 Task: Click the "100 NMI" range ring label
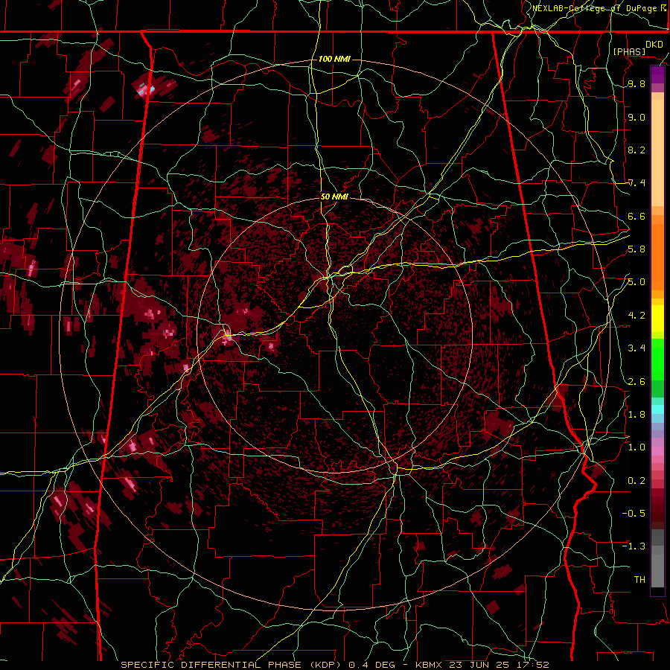tap(334, 59)
